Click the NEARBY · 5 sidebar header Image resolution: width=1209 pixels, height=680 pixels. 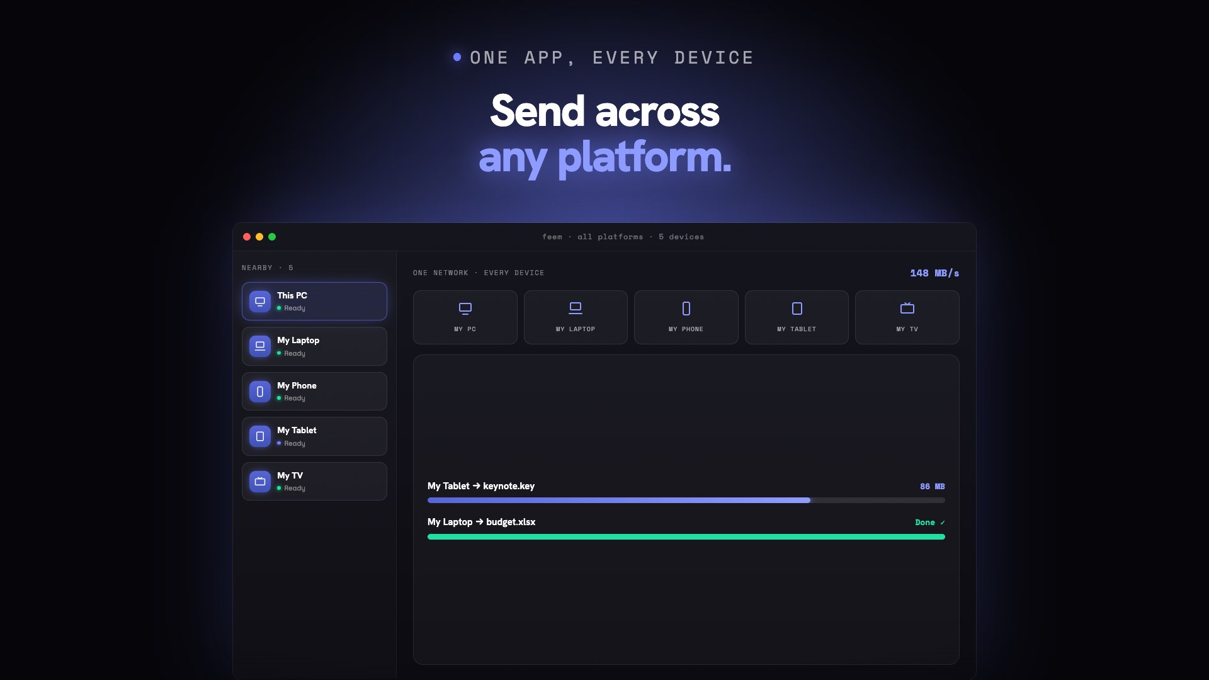(268, 268)
